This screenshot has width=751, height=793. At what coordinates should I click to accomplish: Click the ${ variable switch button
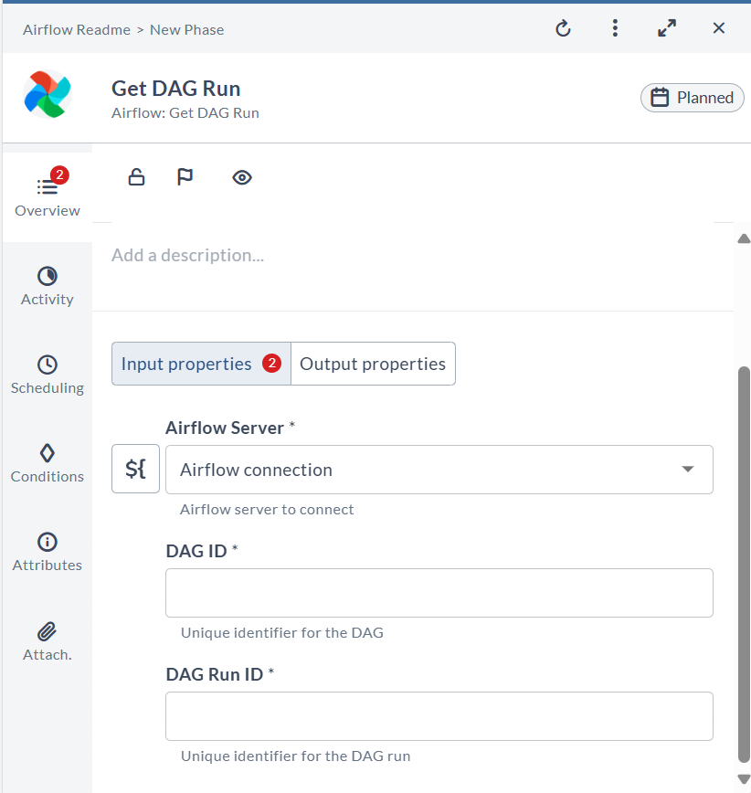pos(135,470)
